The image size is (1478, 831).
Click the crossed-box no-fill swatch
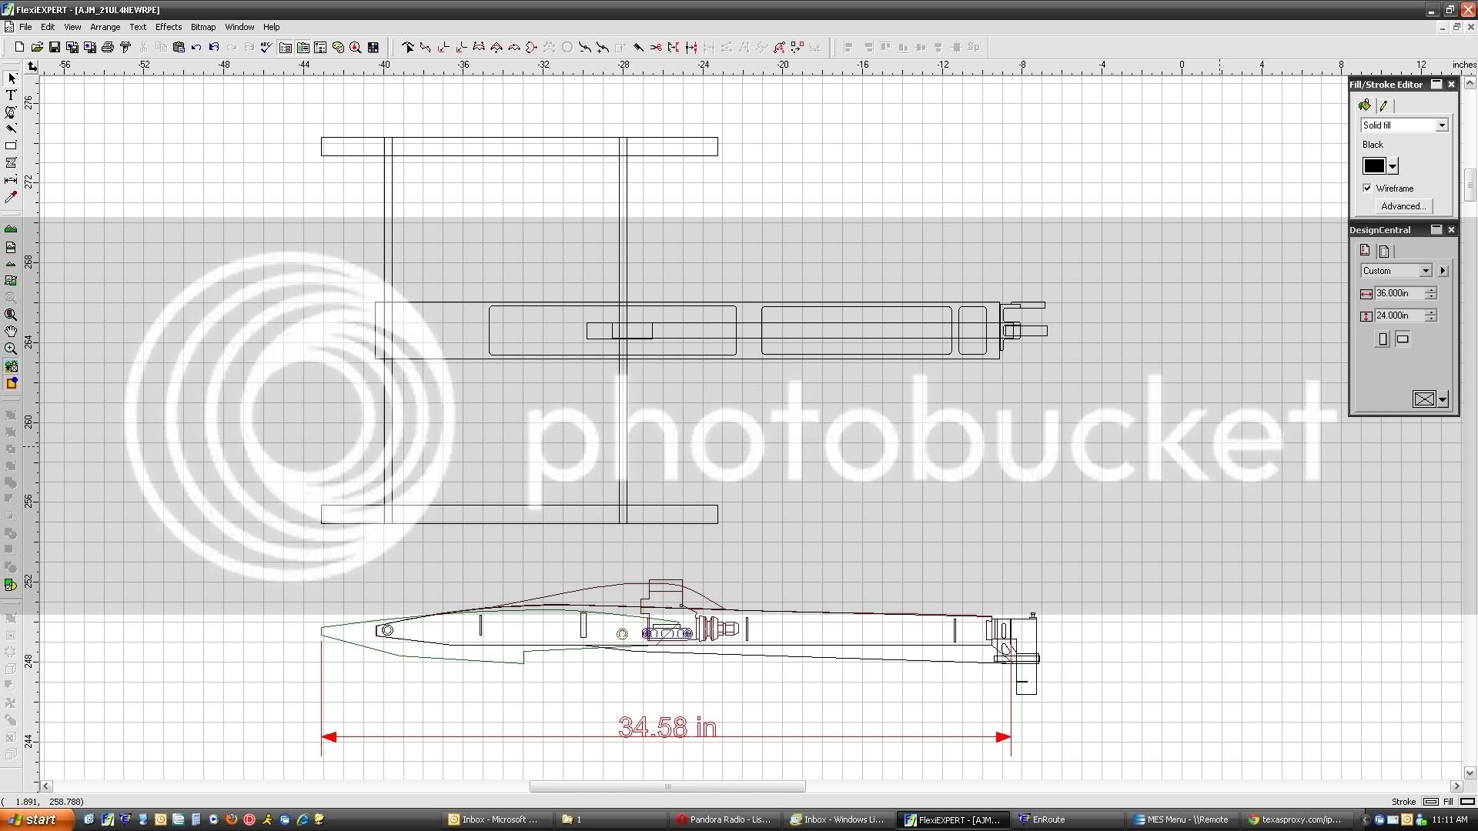point(1424,399)
